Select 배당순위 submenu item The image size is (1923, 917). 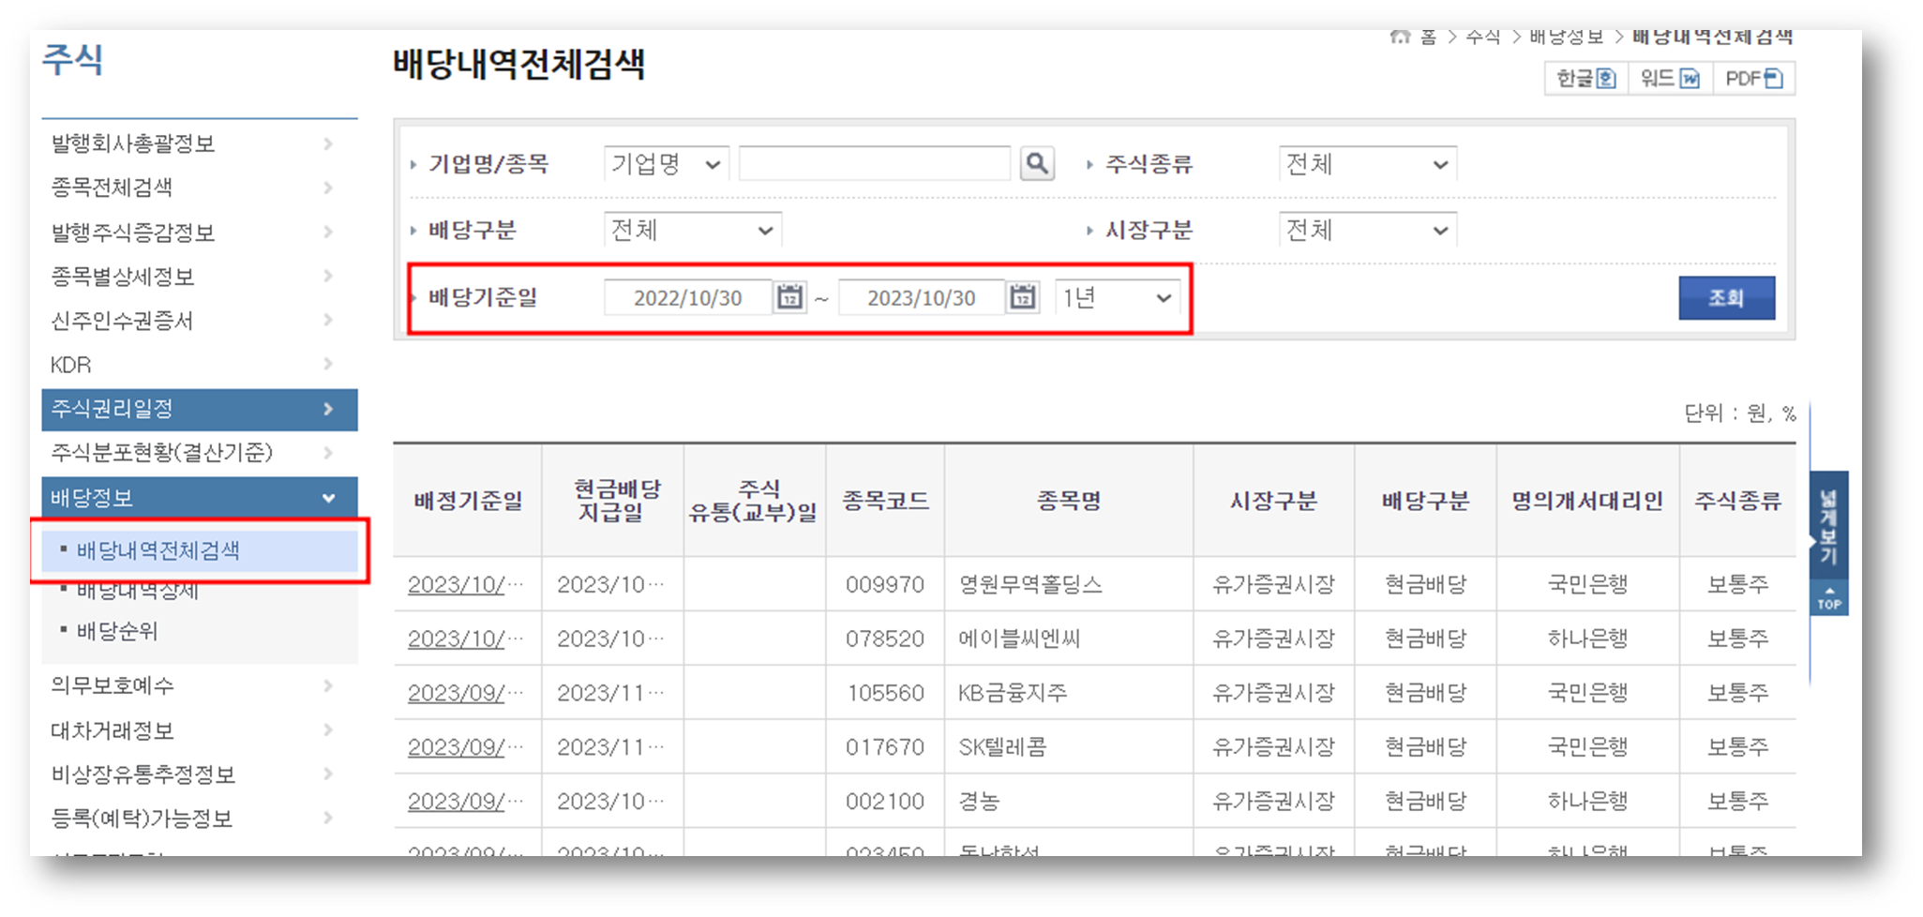(117, 631)
